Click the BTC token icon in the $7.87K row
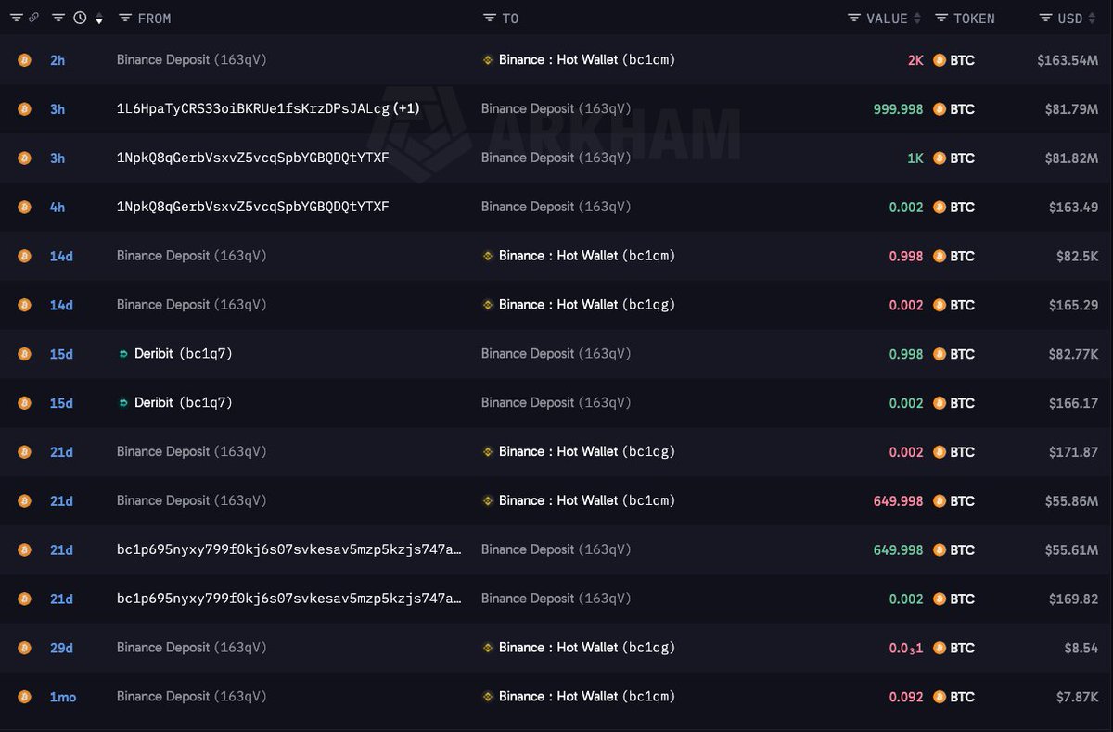The width and height of the screenshot is (1113, 732). pos(940,697)
